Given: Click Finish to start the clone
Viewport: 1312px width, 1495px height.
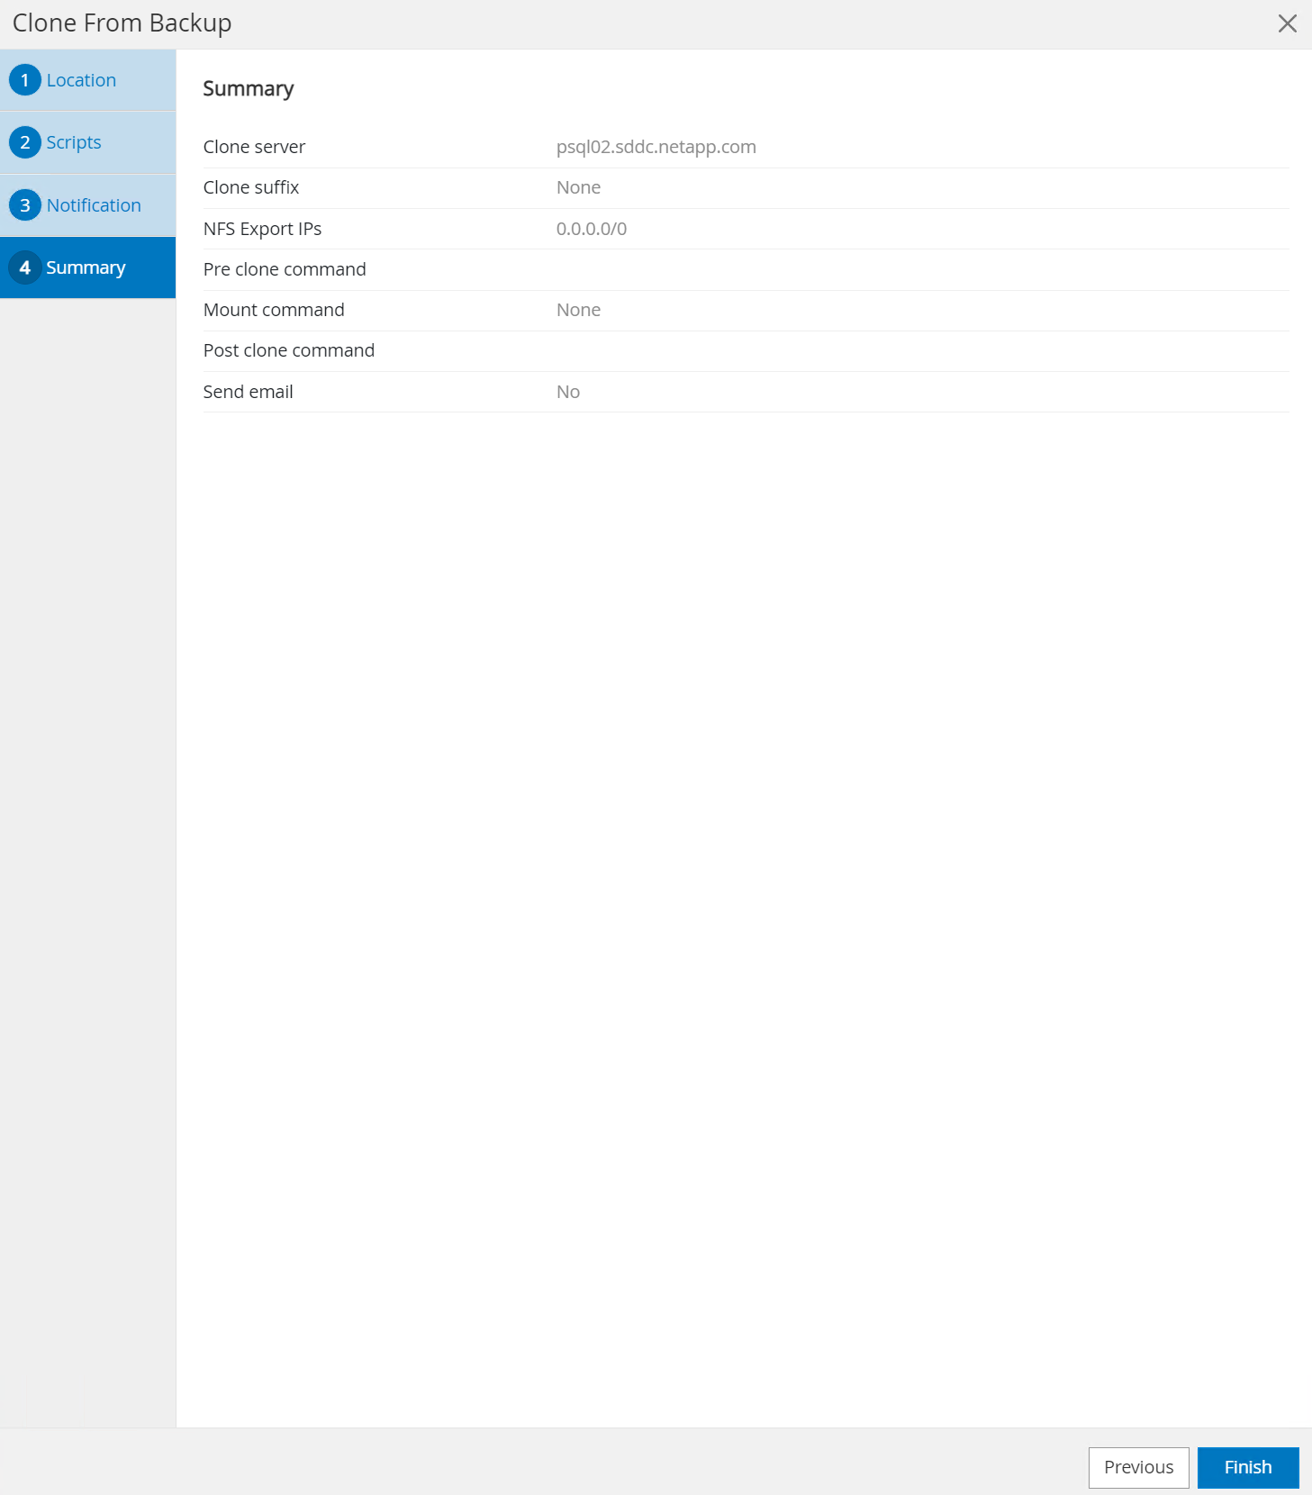Looking at the screenshot, I should tap(1248, 1467).
